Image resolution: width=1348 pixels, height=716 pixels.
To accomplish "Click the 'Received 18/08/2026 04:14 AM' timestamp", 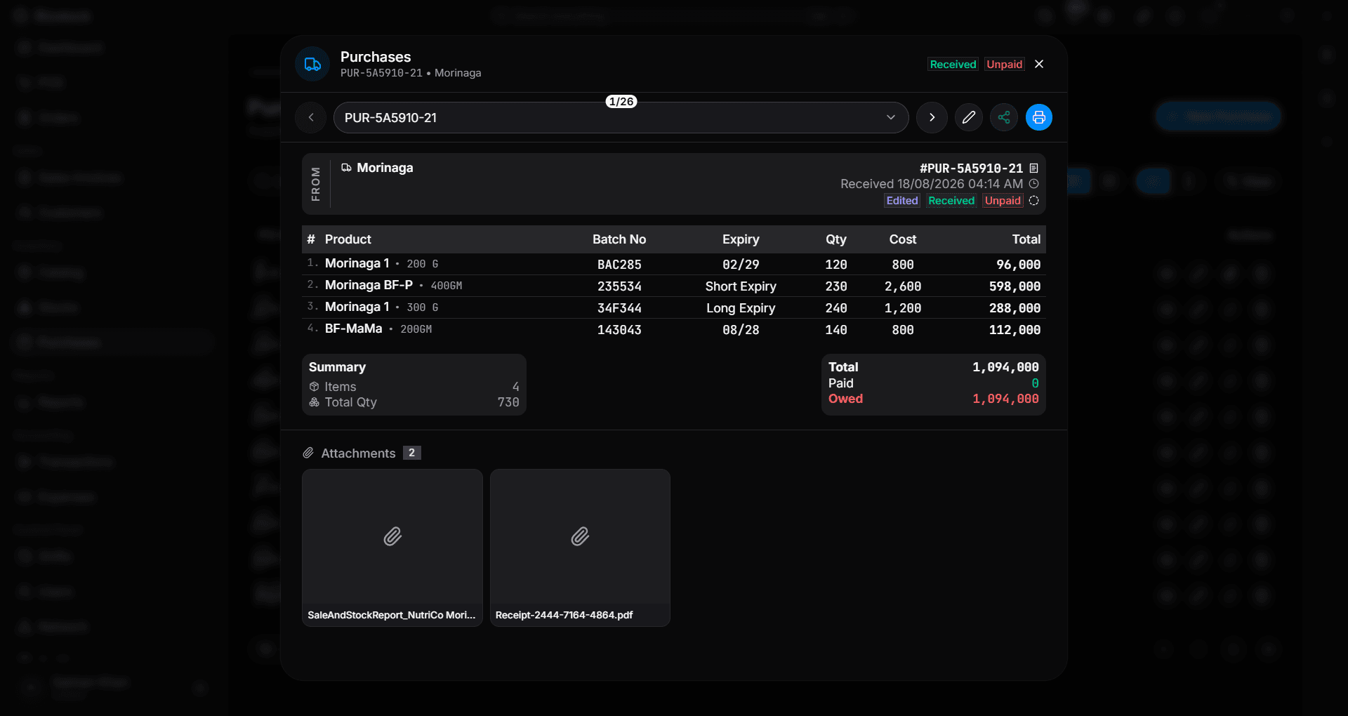I will [932, 184].
